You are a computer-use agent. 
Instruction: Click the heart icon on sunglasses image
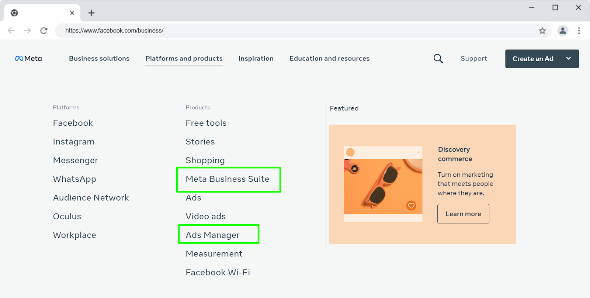411,206
